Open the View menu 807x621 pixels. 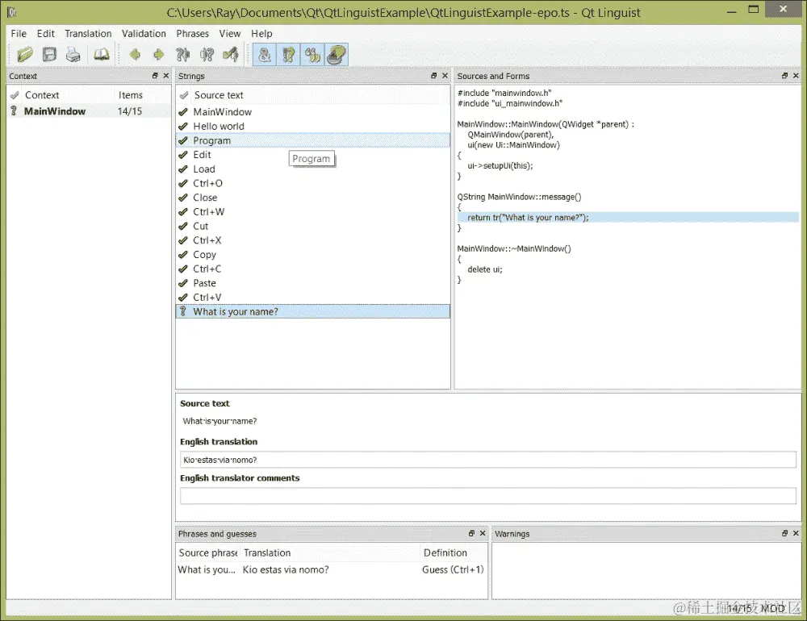(229, 33)
